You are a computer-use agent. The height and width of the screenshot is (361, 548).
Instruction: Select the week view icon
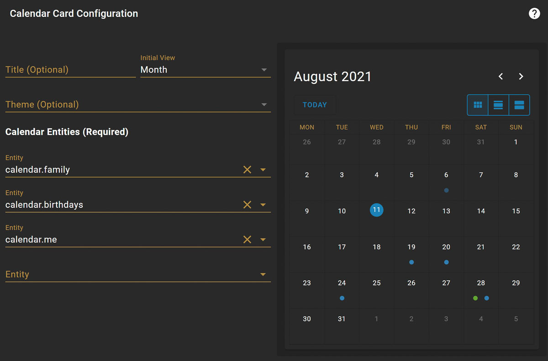[498, 105]
